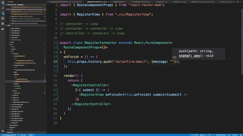243x136 pixels.
Task: Open index.css in the file tree
Action: point(16,97)
